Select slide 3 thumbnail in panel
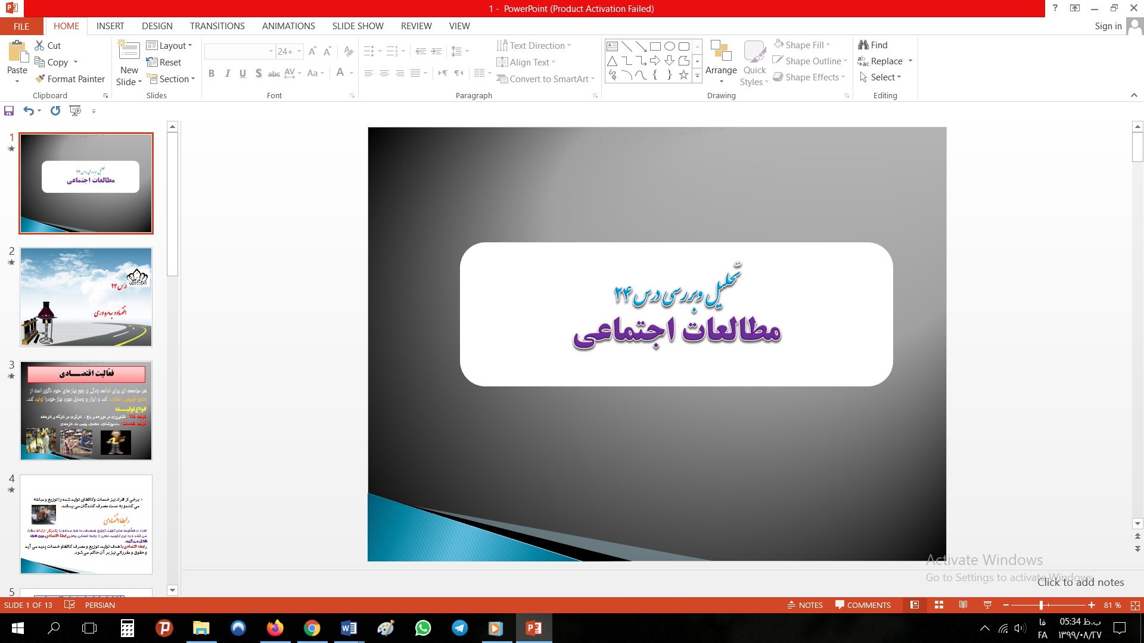The image size is (1144, 643). [x=86, y=410]
